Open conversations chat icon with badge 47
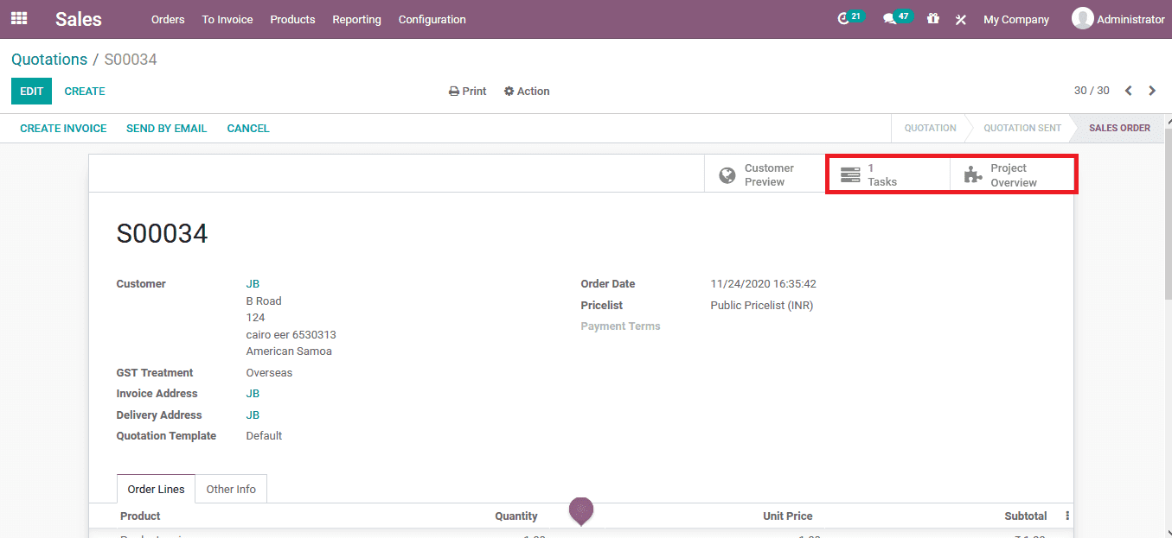The width and height of the screenshot is (1172, 538). tap(897, 18)
